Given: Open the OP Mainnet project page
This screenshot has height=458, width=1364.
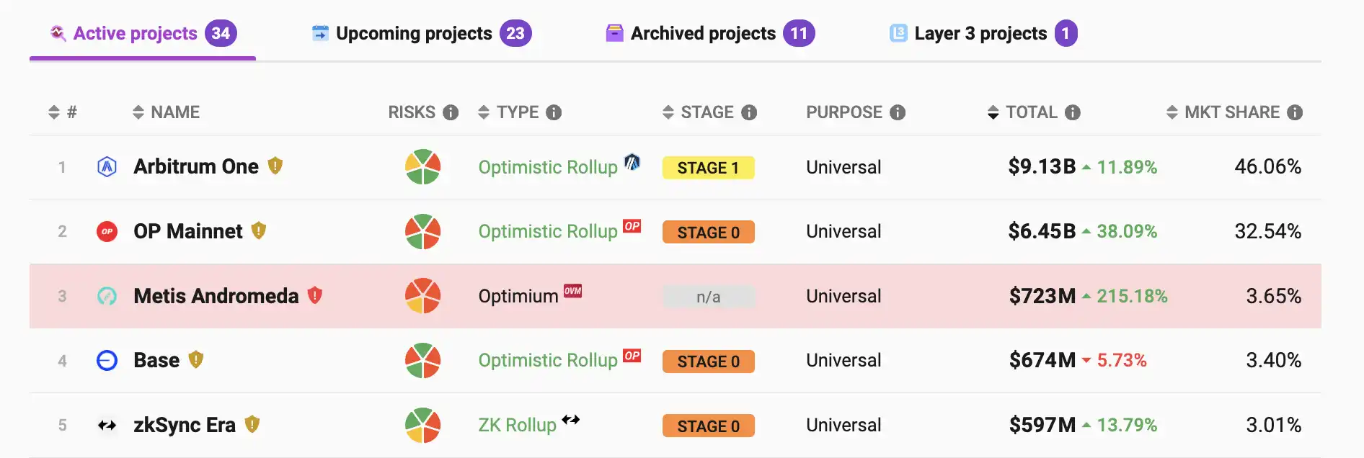Looking at the screenshot, I should (x=187, y=231).
